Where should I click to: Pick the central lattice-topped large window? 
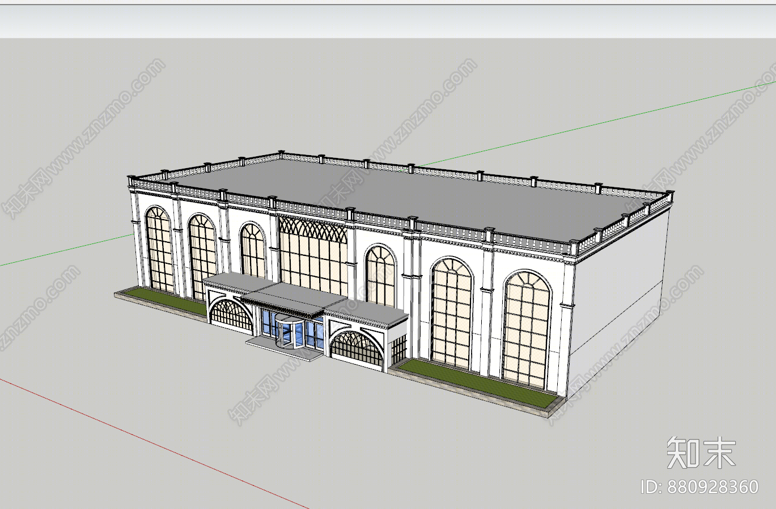coord(313,255)
